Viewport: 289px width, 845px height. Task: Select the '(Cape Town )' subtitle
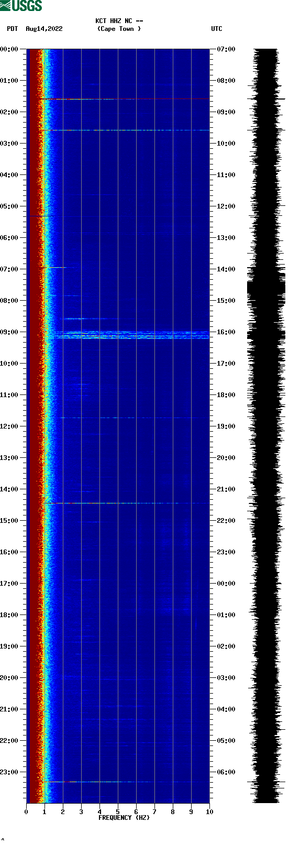click(119, 29)
